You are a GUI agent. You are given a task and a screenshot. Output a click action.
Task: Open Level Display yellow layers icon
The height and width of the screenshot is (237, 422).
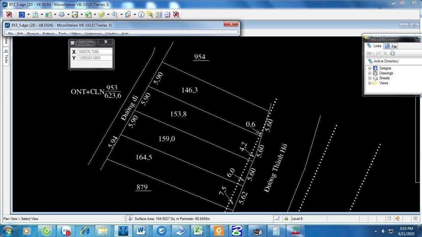101,14
